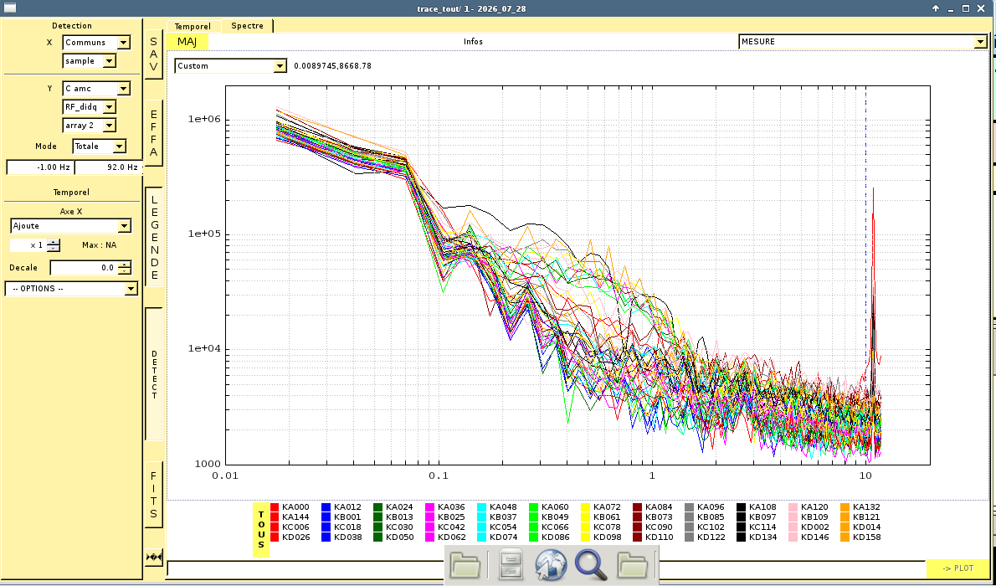Click the MAJ update button
Screen dimensions: 996x586
click(187, 42)
